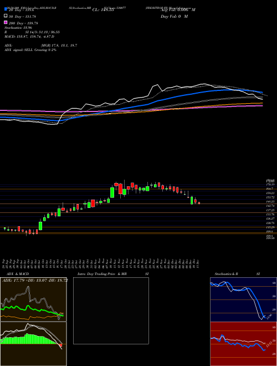Click the 'CL:' closing price value

click(x=103, y=10)
